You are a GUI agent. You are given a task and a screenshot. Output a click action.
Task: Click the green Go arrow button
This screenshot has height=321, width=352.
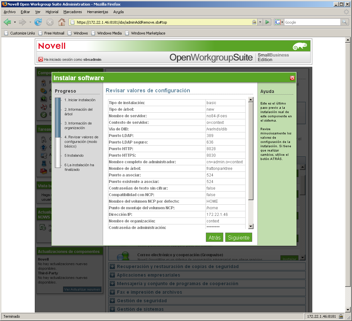point(267,22)
